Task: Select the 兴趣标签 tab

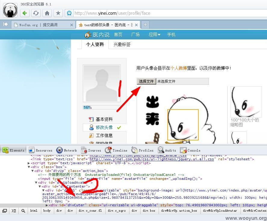Action: point(122,45)
